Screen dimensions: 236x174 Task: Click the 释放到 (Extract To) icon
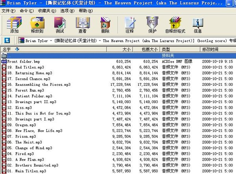pyautogui.click(x=37, y=25)
